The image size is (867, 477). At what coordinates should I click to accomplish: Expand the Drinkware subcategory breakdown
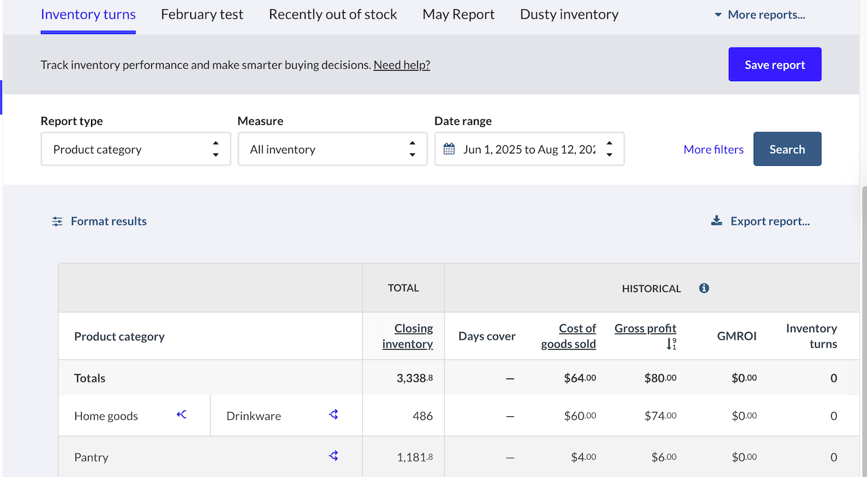coord(333,415)
